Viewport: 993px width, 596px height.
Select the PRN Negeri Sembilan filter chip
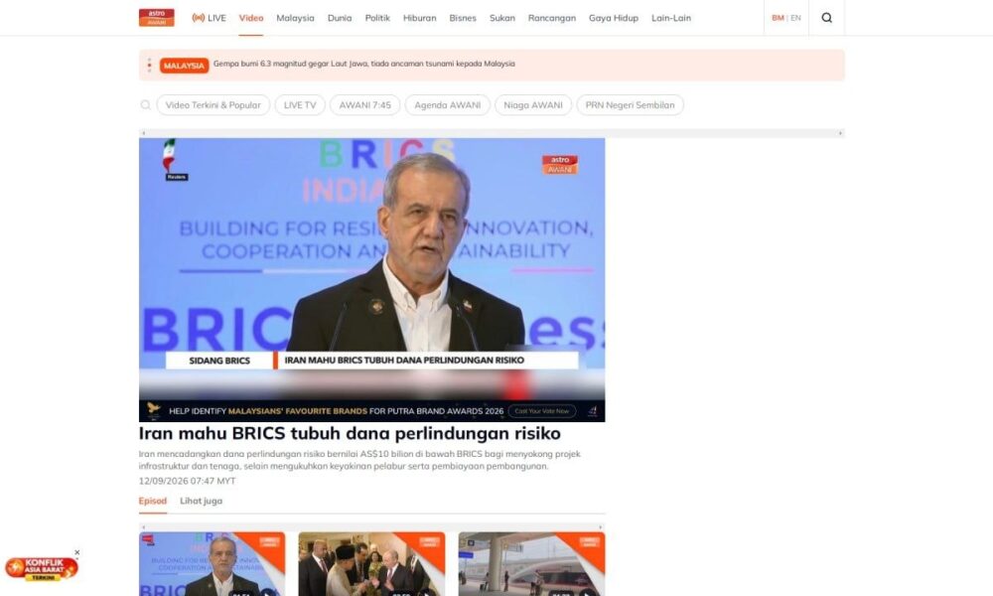(631, 105)
